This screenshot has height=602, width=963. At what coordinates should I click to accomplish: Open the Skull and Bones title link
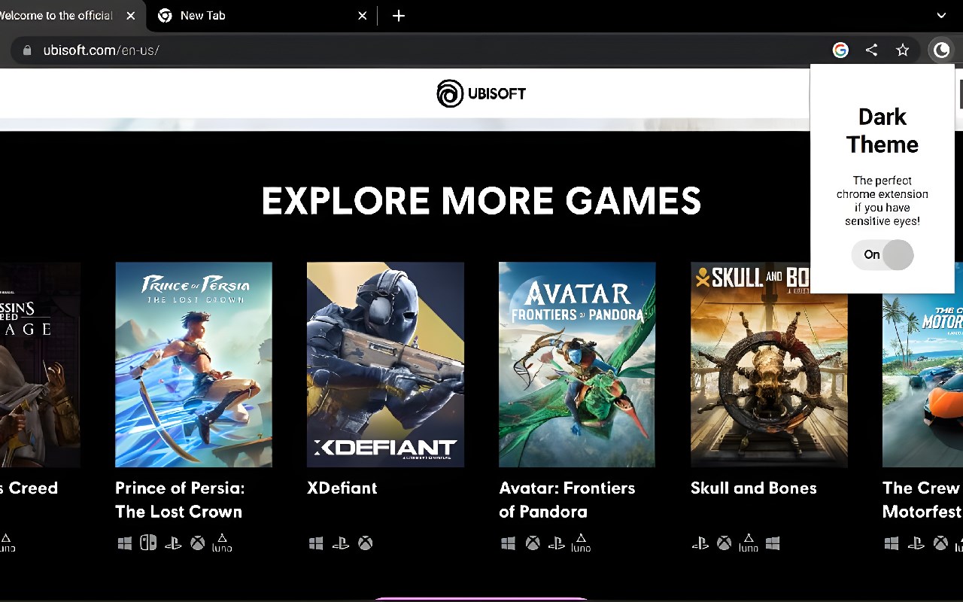point(754,488)
